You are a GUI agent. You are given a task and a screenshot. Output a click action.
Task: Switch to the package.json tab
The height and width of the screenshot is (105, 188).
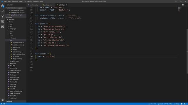pyautogui.click(x=48, y=5)
